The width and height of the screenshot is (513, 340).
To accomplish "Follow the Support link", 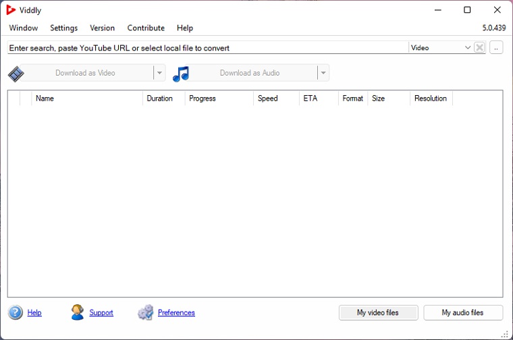I will (x=101, y=312).
